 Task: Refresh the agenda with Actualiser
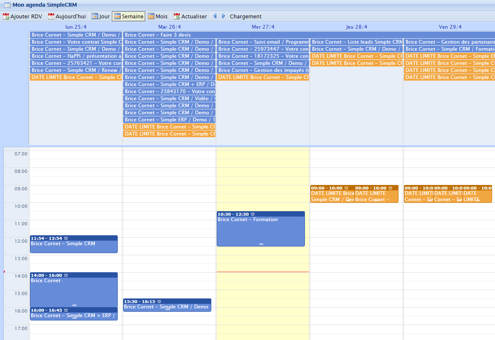(x=191, y=16)
